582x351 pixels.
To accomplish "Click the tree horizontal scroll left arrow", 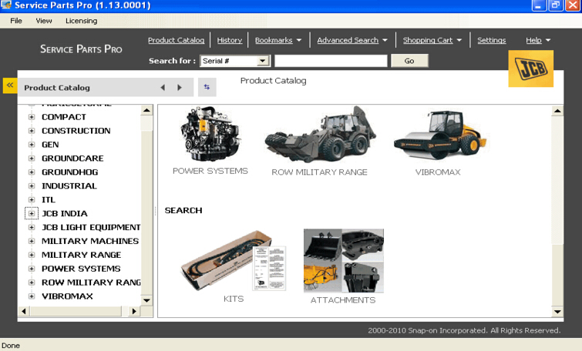I will pyautogui.click(x=24, y=311).
